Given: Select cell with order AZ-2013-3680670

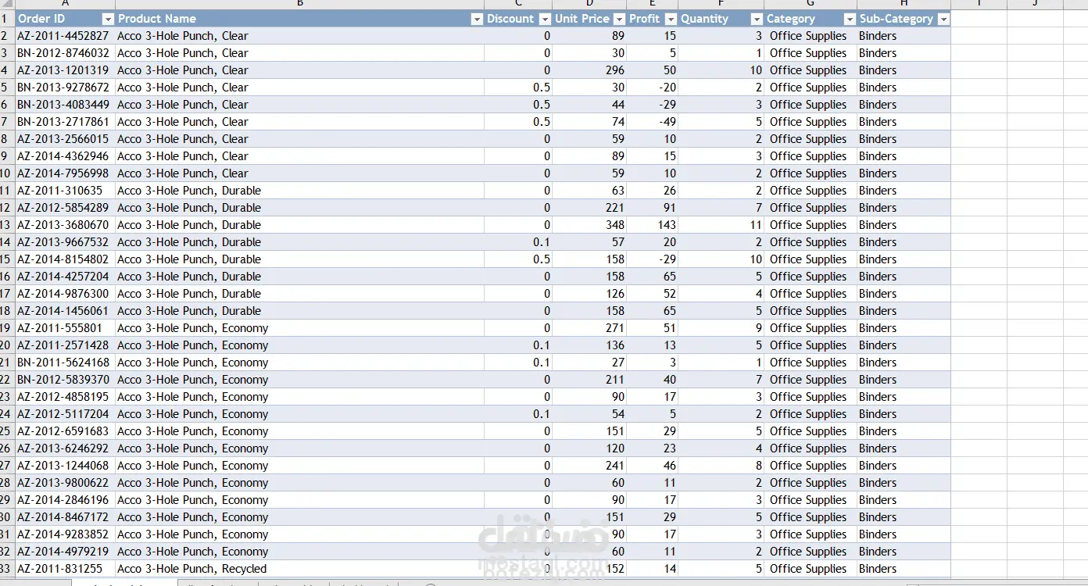Looking at the screenshot, I should (65, 225).
